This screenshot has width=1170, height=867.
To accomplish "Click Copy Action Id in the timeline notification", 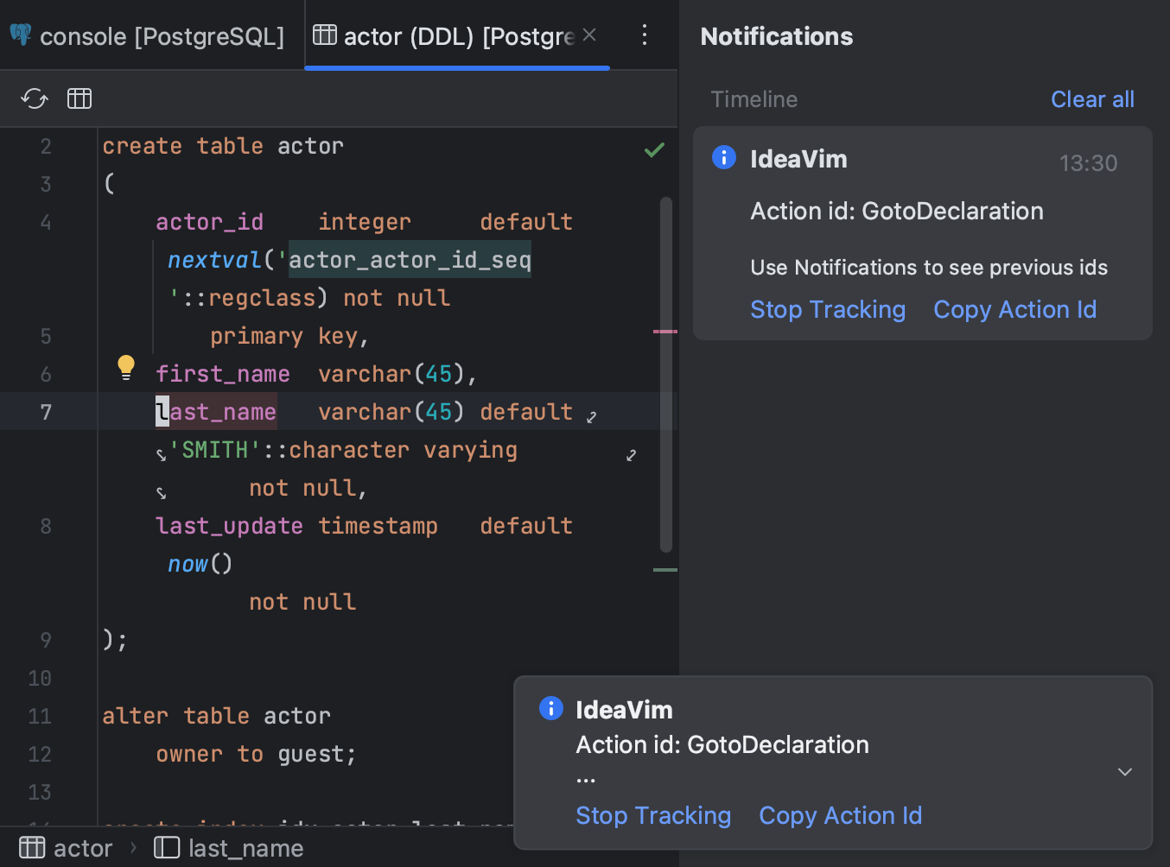I will pyautogui.click(x=1014, y=309).
